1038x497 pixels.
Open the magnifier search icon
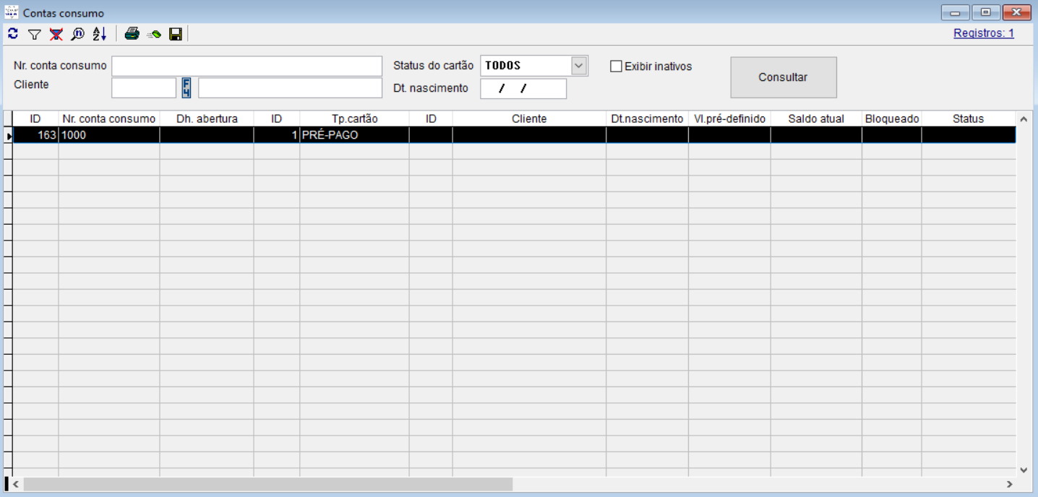[77, 34]
